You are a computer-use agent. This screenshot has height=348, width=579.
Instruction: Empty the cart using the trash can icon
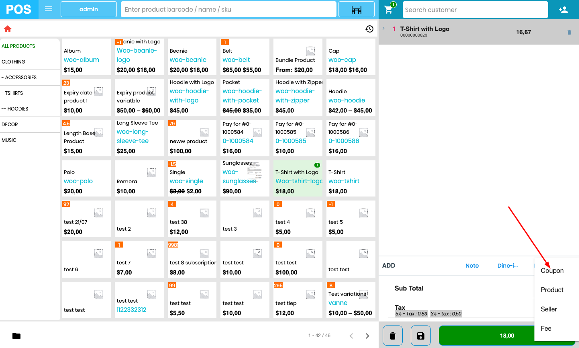[x=392, y=335]
